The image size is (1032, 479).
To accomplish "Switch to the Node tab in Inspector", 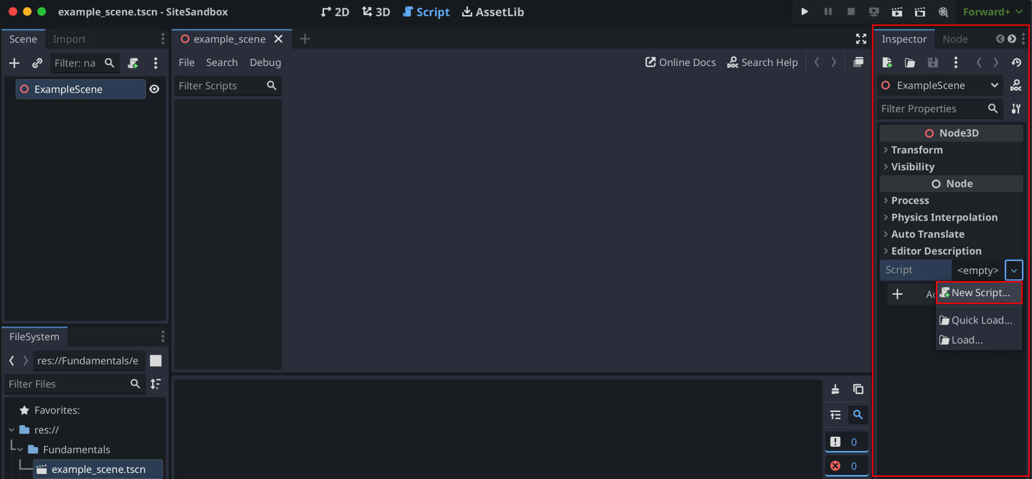I will pos(954,39).
